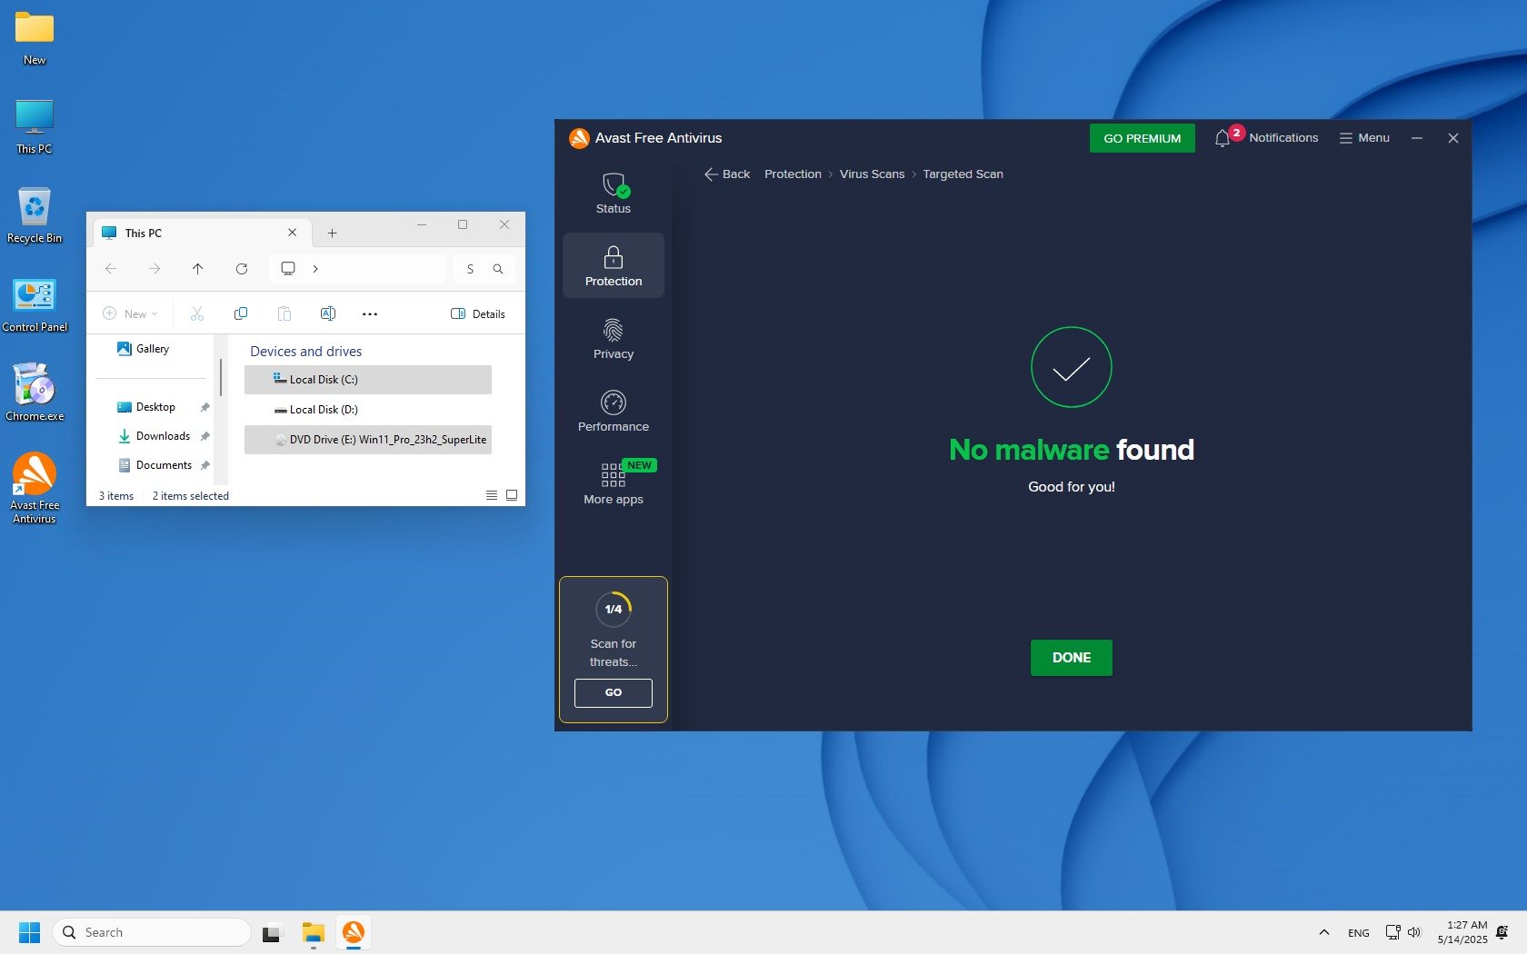Viewport: 1527px width, 954px height.
Task: Open the See more ellipsis menu
Action: [370, 314]
